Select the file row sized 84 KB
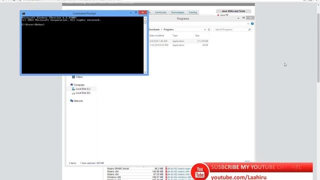The image size is (320, 180). point(178,45)
